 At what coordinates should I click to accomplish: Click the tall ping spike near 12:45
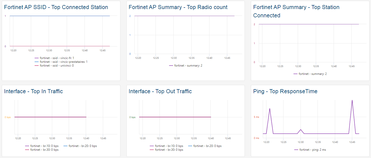(x=352, y=100)
